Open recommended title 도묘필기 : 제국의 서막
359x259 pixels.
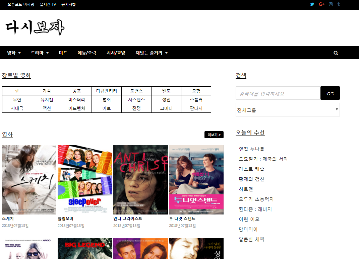pos(263,159)
